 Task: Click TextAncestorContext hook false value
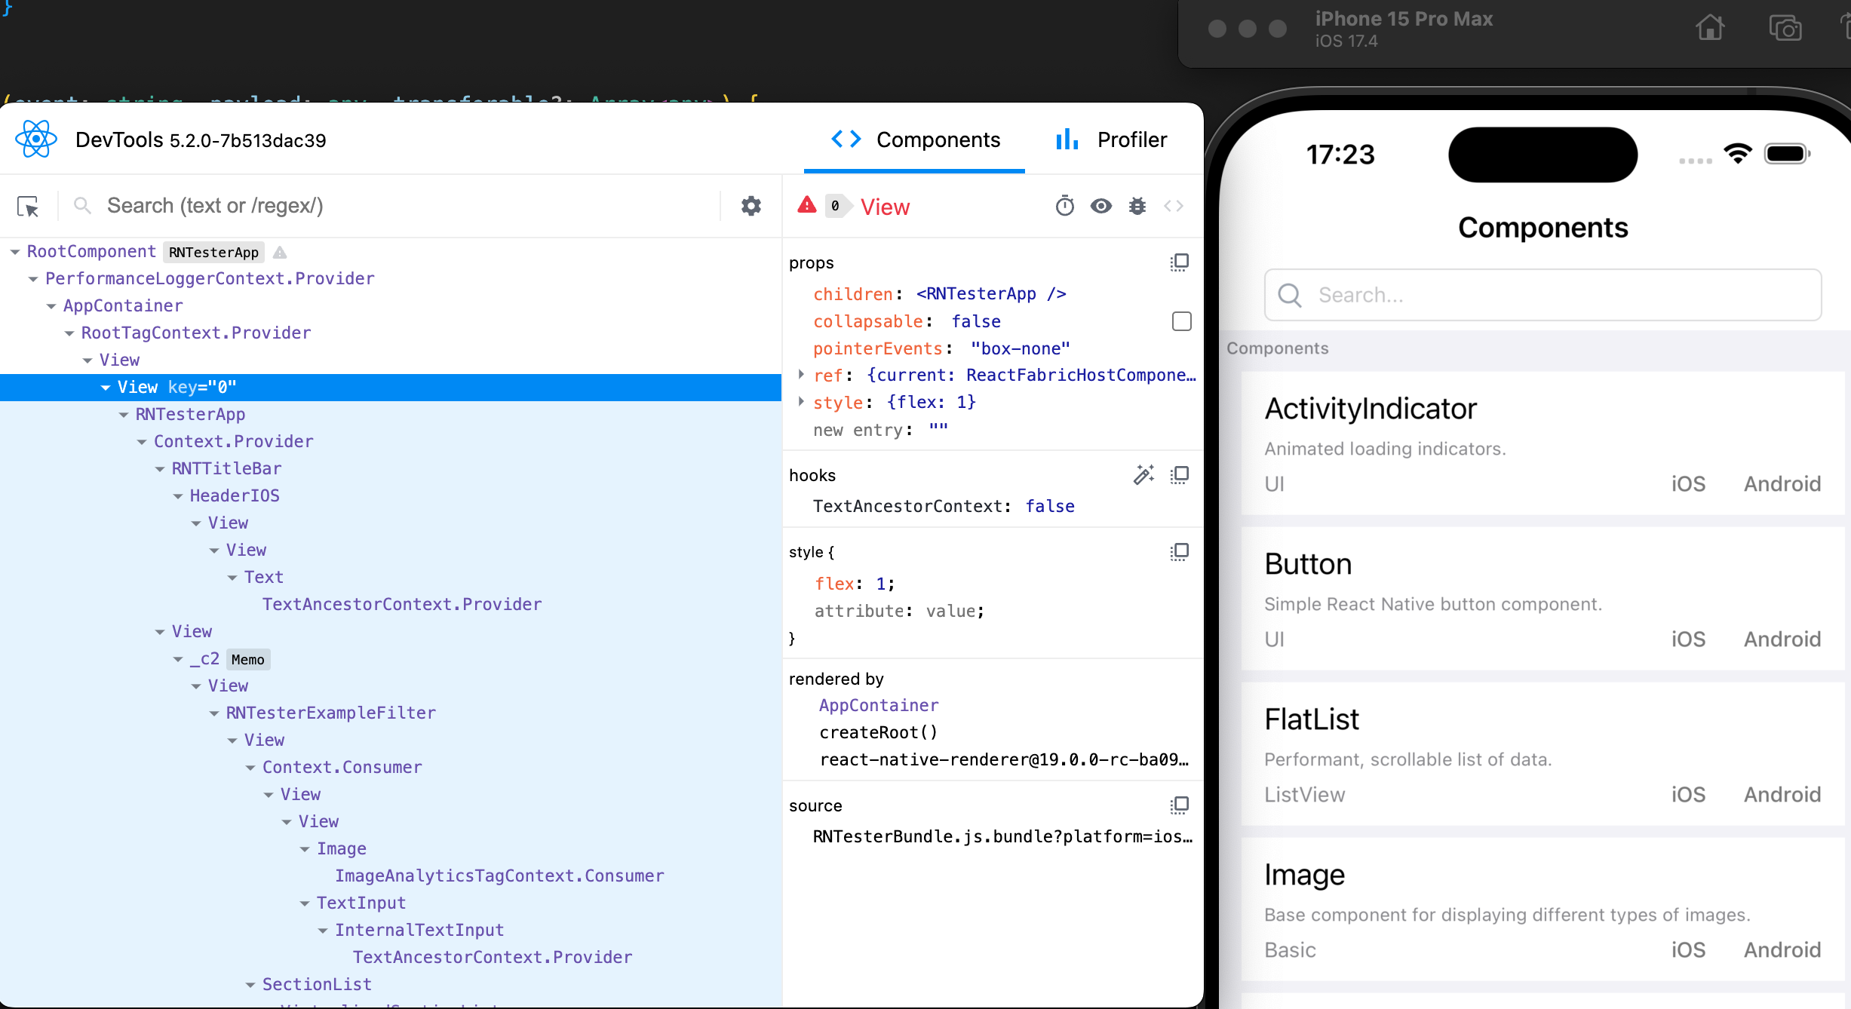[x=1050, y=506]
